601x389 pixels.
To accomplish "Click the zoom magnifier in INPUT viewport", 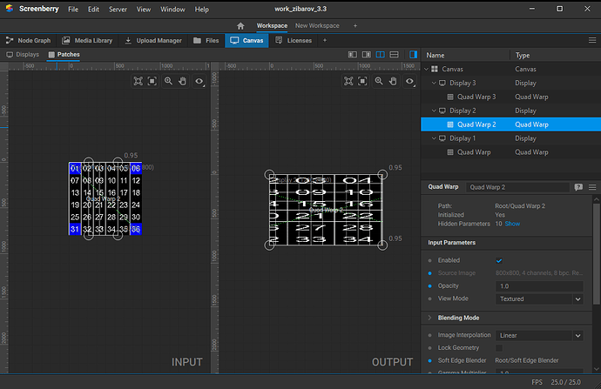I will tap(167, 81).
